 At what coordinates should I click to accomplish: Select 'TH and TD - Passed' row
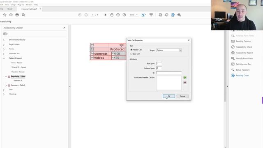(x=19, y=67)
